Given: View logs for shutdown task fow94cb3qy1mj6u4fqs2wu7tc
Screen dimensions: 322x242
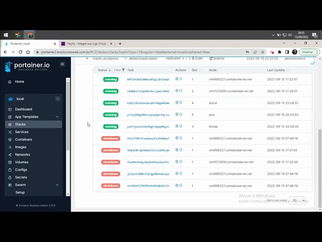Looking at the screenshot, I should click(177, 162).
